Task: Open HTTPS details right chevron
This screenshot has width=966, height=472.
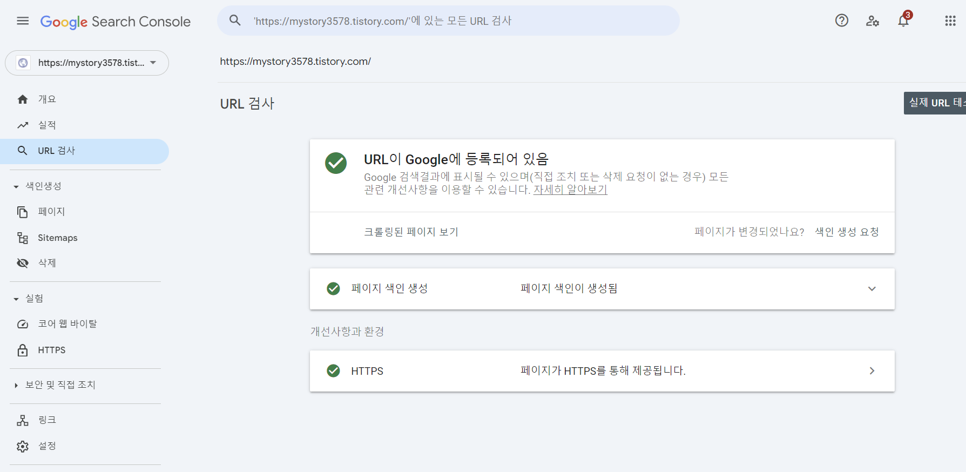Action: point(872,370)
